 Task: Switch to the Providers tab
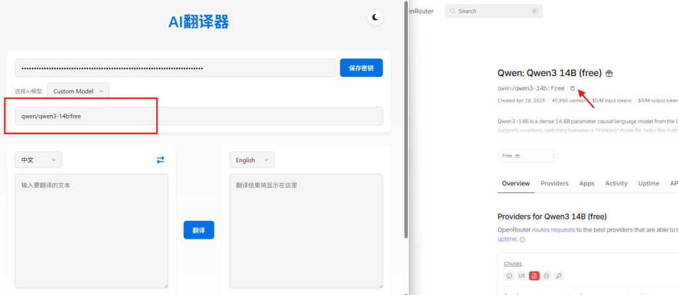[554, 184]
